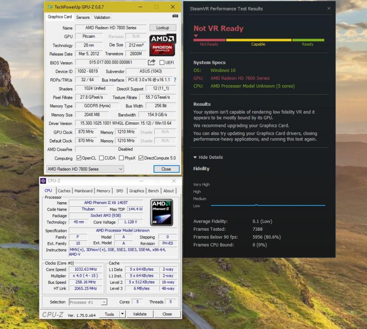
Task: Switch to the Sensors tab in GPU-Z
Action: [83, 17]
